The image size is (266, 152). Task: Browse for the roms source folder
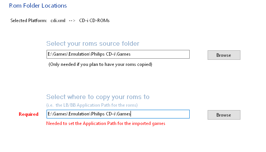coord(224,55)
